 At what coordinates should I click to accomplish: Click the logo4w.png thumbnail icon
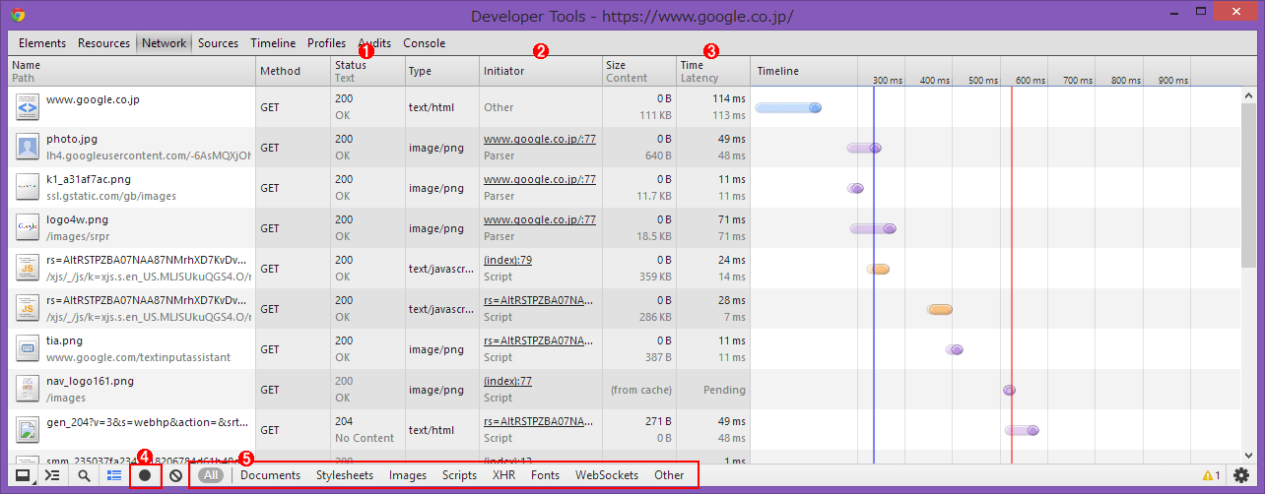(x=28, y=228)
